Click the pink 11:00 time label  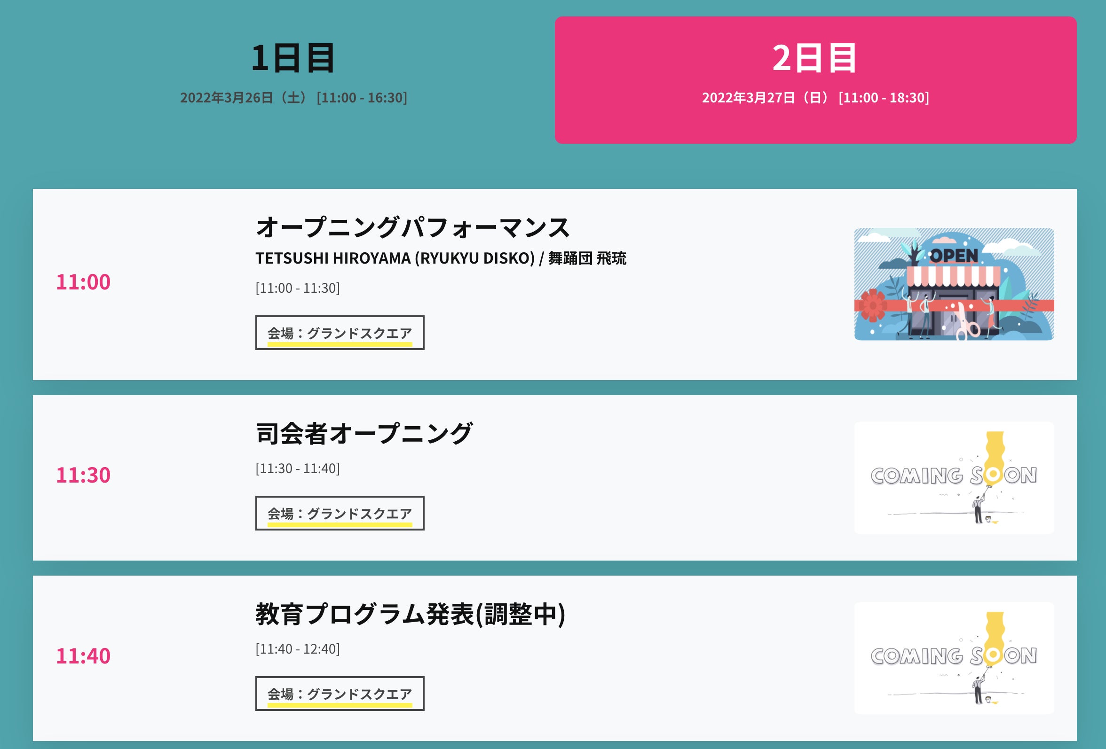click(83, 282)
